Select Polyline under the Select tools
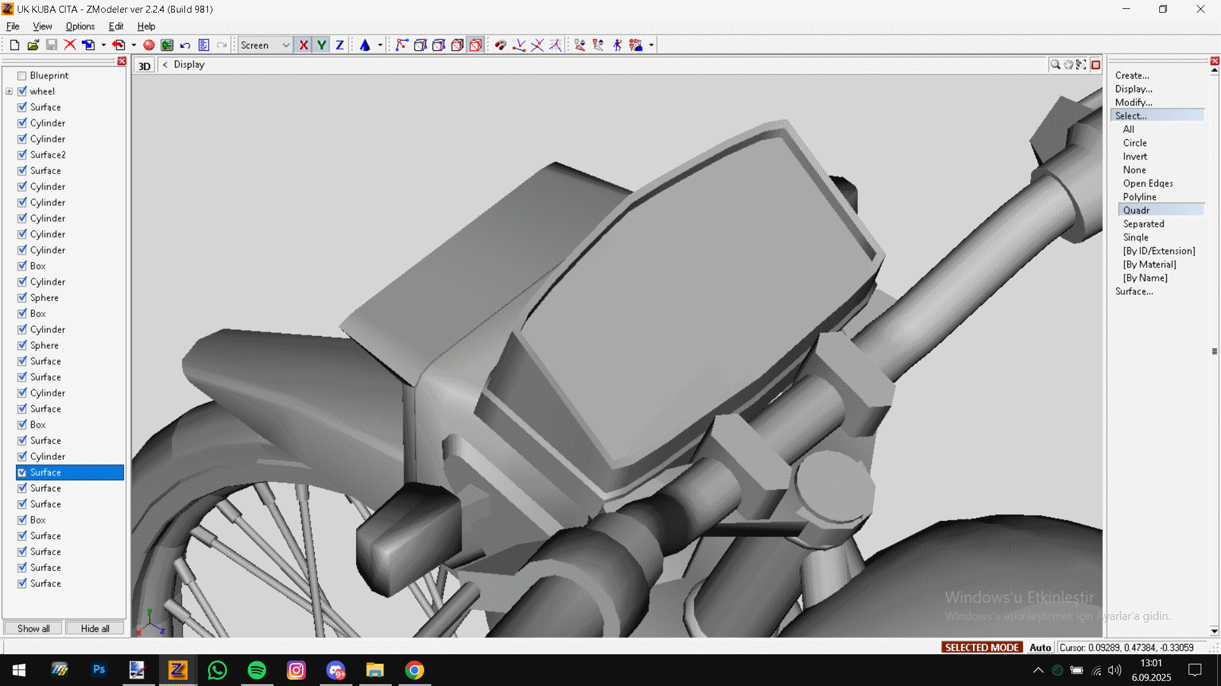 1140,197
